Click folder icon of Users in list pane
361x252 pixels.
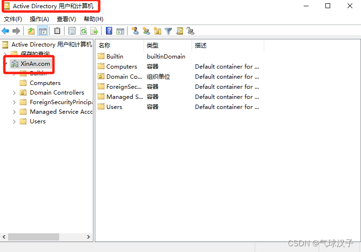click(101, 107)
